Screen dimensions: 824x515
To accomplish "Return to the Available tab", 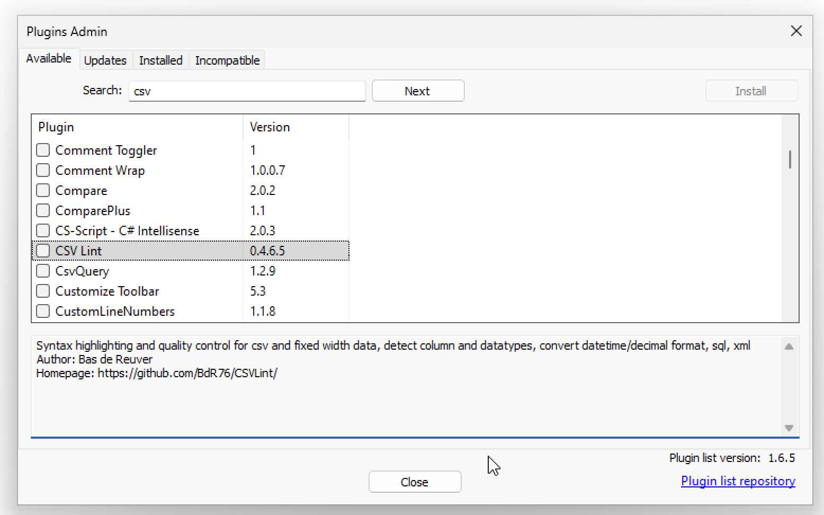I will click(48, 59).
